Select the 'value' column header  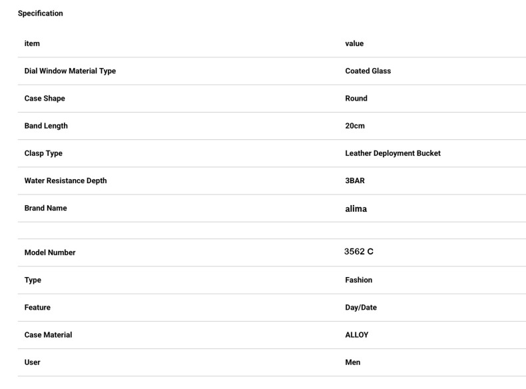coord(354,44)
